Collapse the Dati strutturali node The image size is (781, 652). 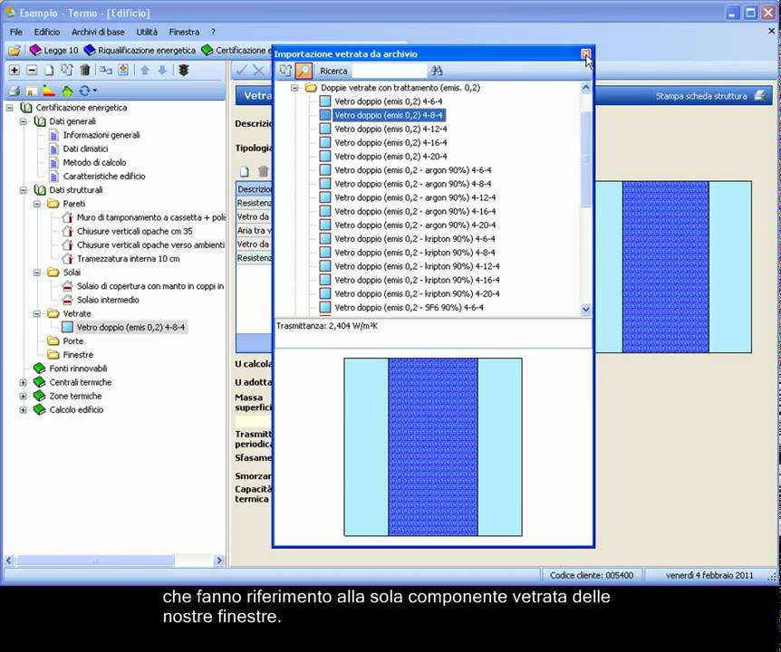[24, 190]
